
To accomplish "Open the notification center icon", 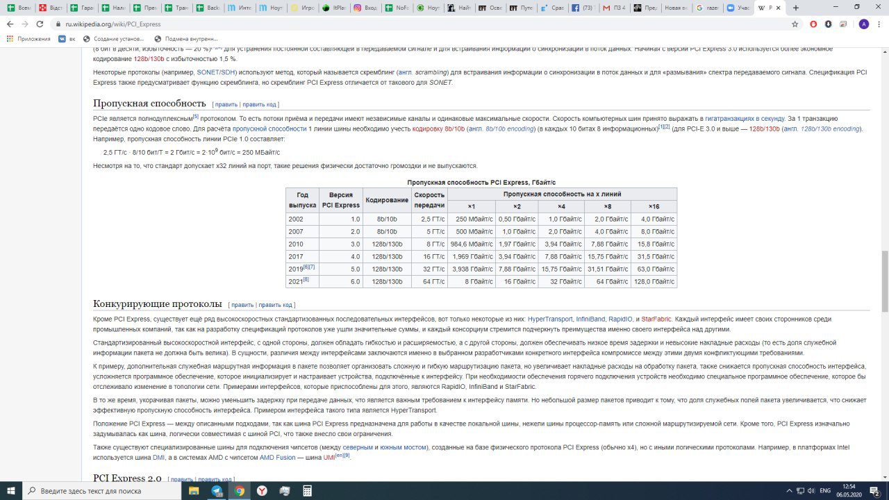I will click(874, 490).
